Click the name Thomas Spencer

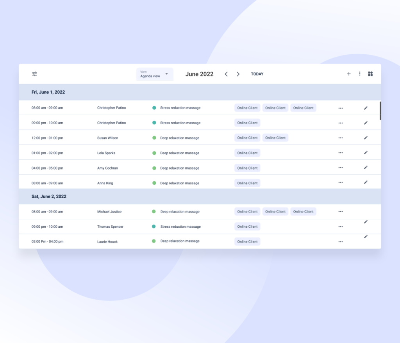tap(110, 227)
